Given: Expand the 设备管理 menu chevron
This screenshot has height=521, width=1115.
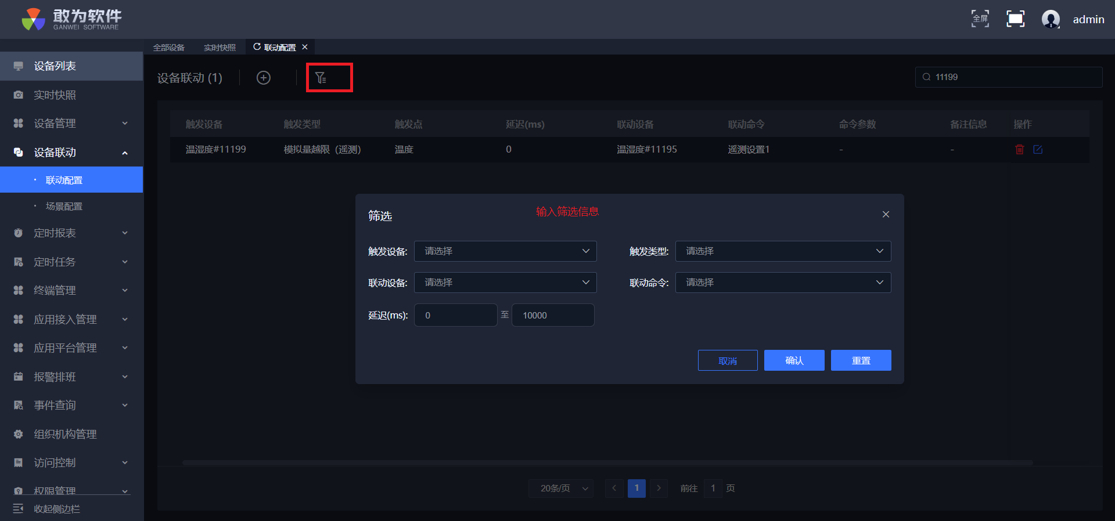Looking at the screenshot, I should click(125, 123).
